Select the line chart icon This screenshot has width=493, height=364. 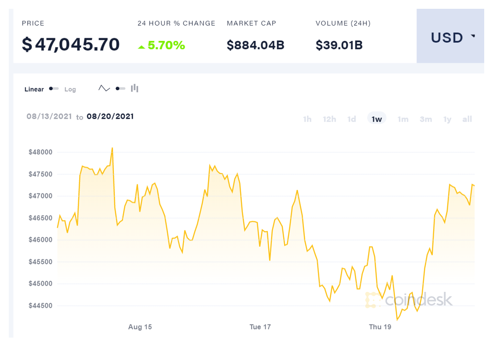point(104,88)
